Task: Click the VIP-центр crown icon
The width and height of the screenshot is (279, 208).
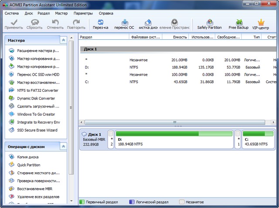Action: [261, 22]
